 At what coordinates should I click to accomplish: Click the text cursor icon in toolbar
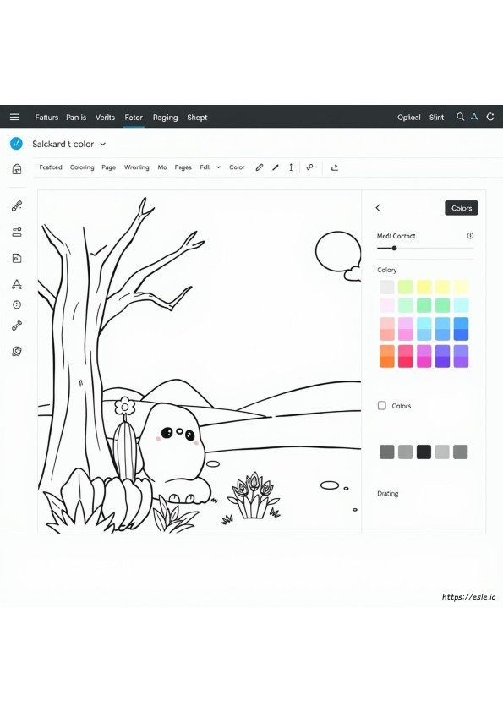[x=291, y=167]
